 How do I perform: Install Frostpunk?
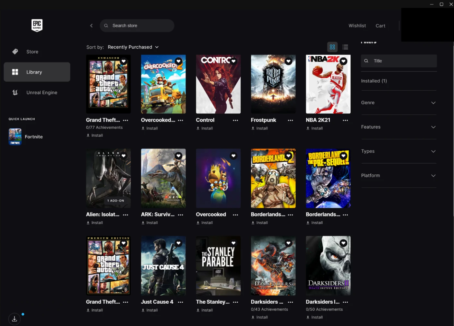pyautogui.click(x=260, y=128)
